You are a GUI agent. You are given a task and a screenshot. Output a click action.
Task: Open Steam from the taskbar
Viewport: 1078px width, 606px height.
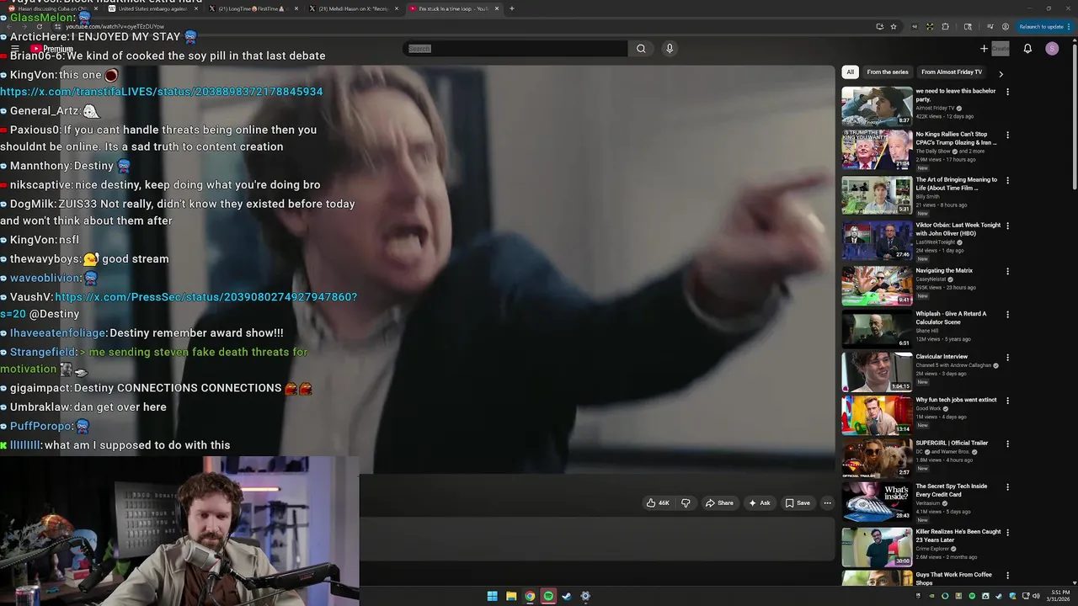point(567,596)
